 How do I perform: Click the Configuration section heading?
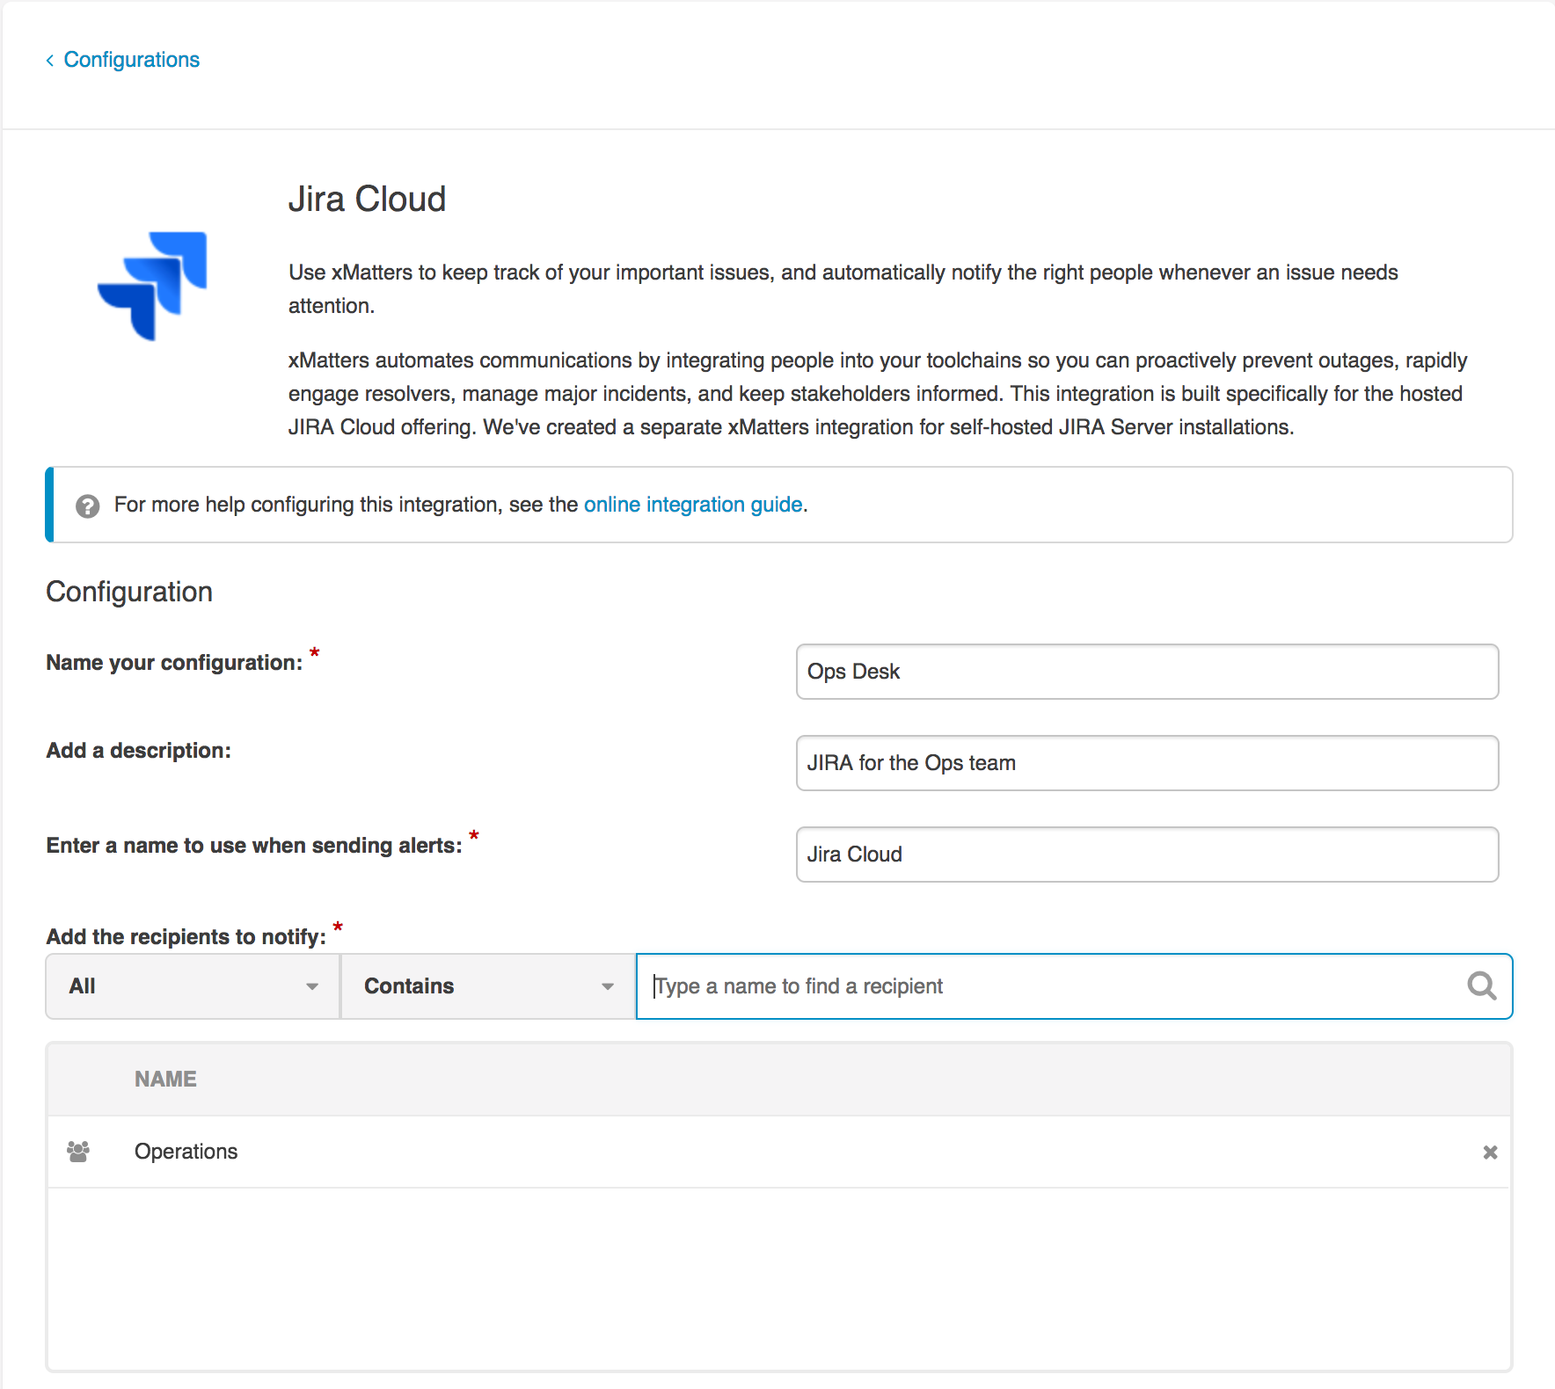[x=129, y=592]
